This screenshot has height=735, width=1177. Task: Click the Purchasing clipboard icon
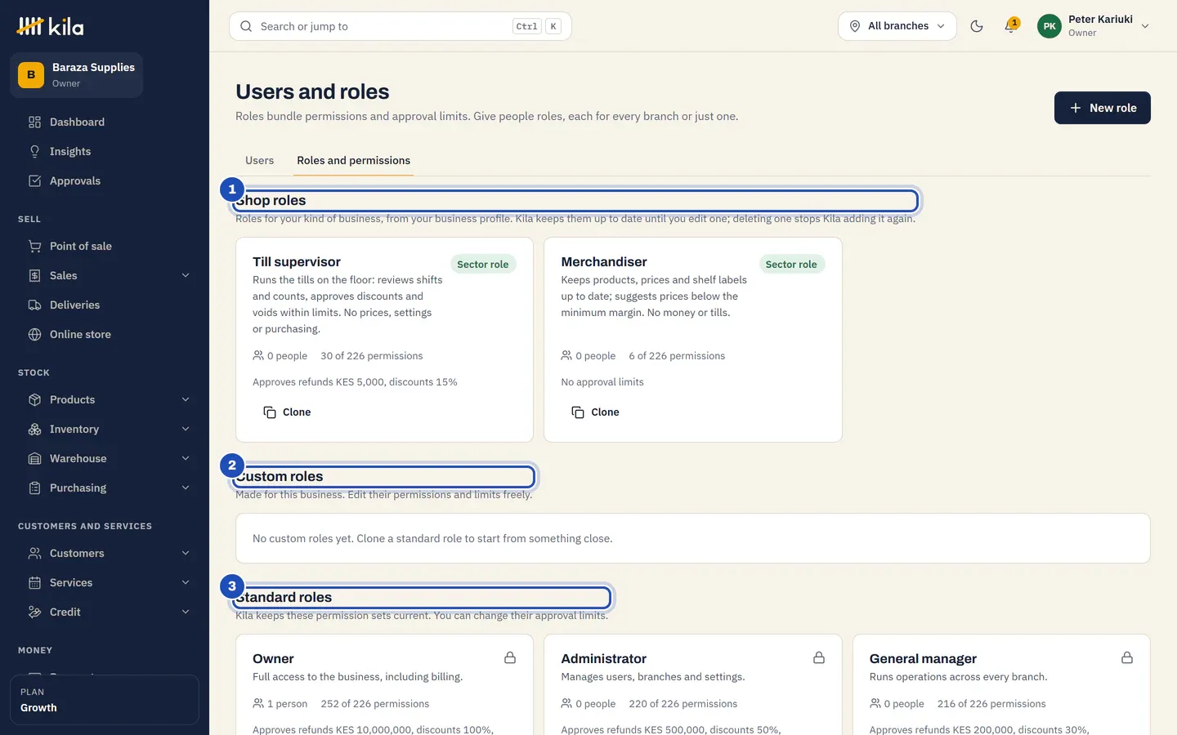34,488
